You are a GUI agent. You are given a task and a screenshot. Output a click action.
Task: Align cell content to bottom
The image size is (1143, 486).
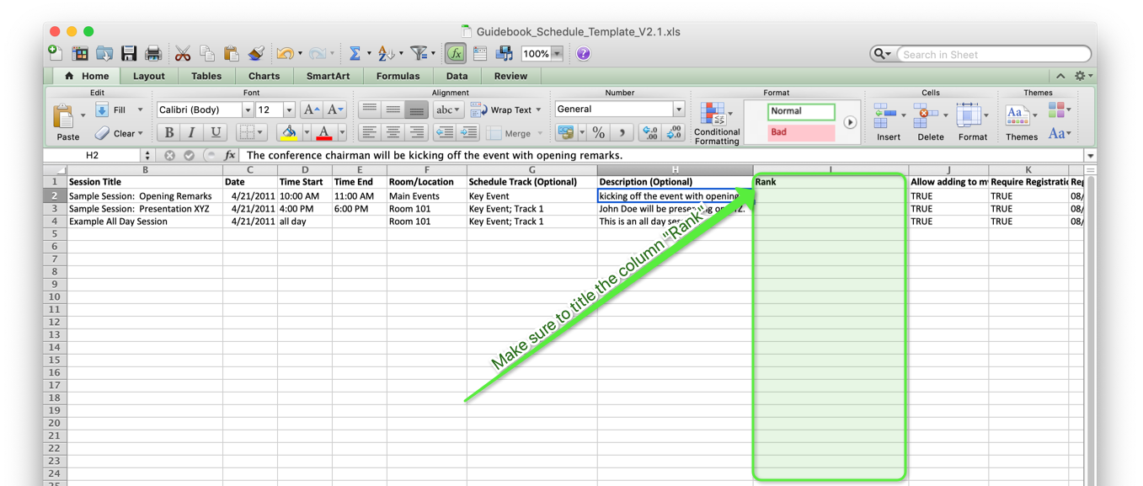point(416,109)
